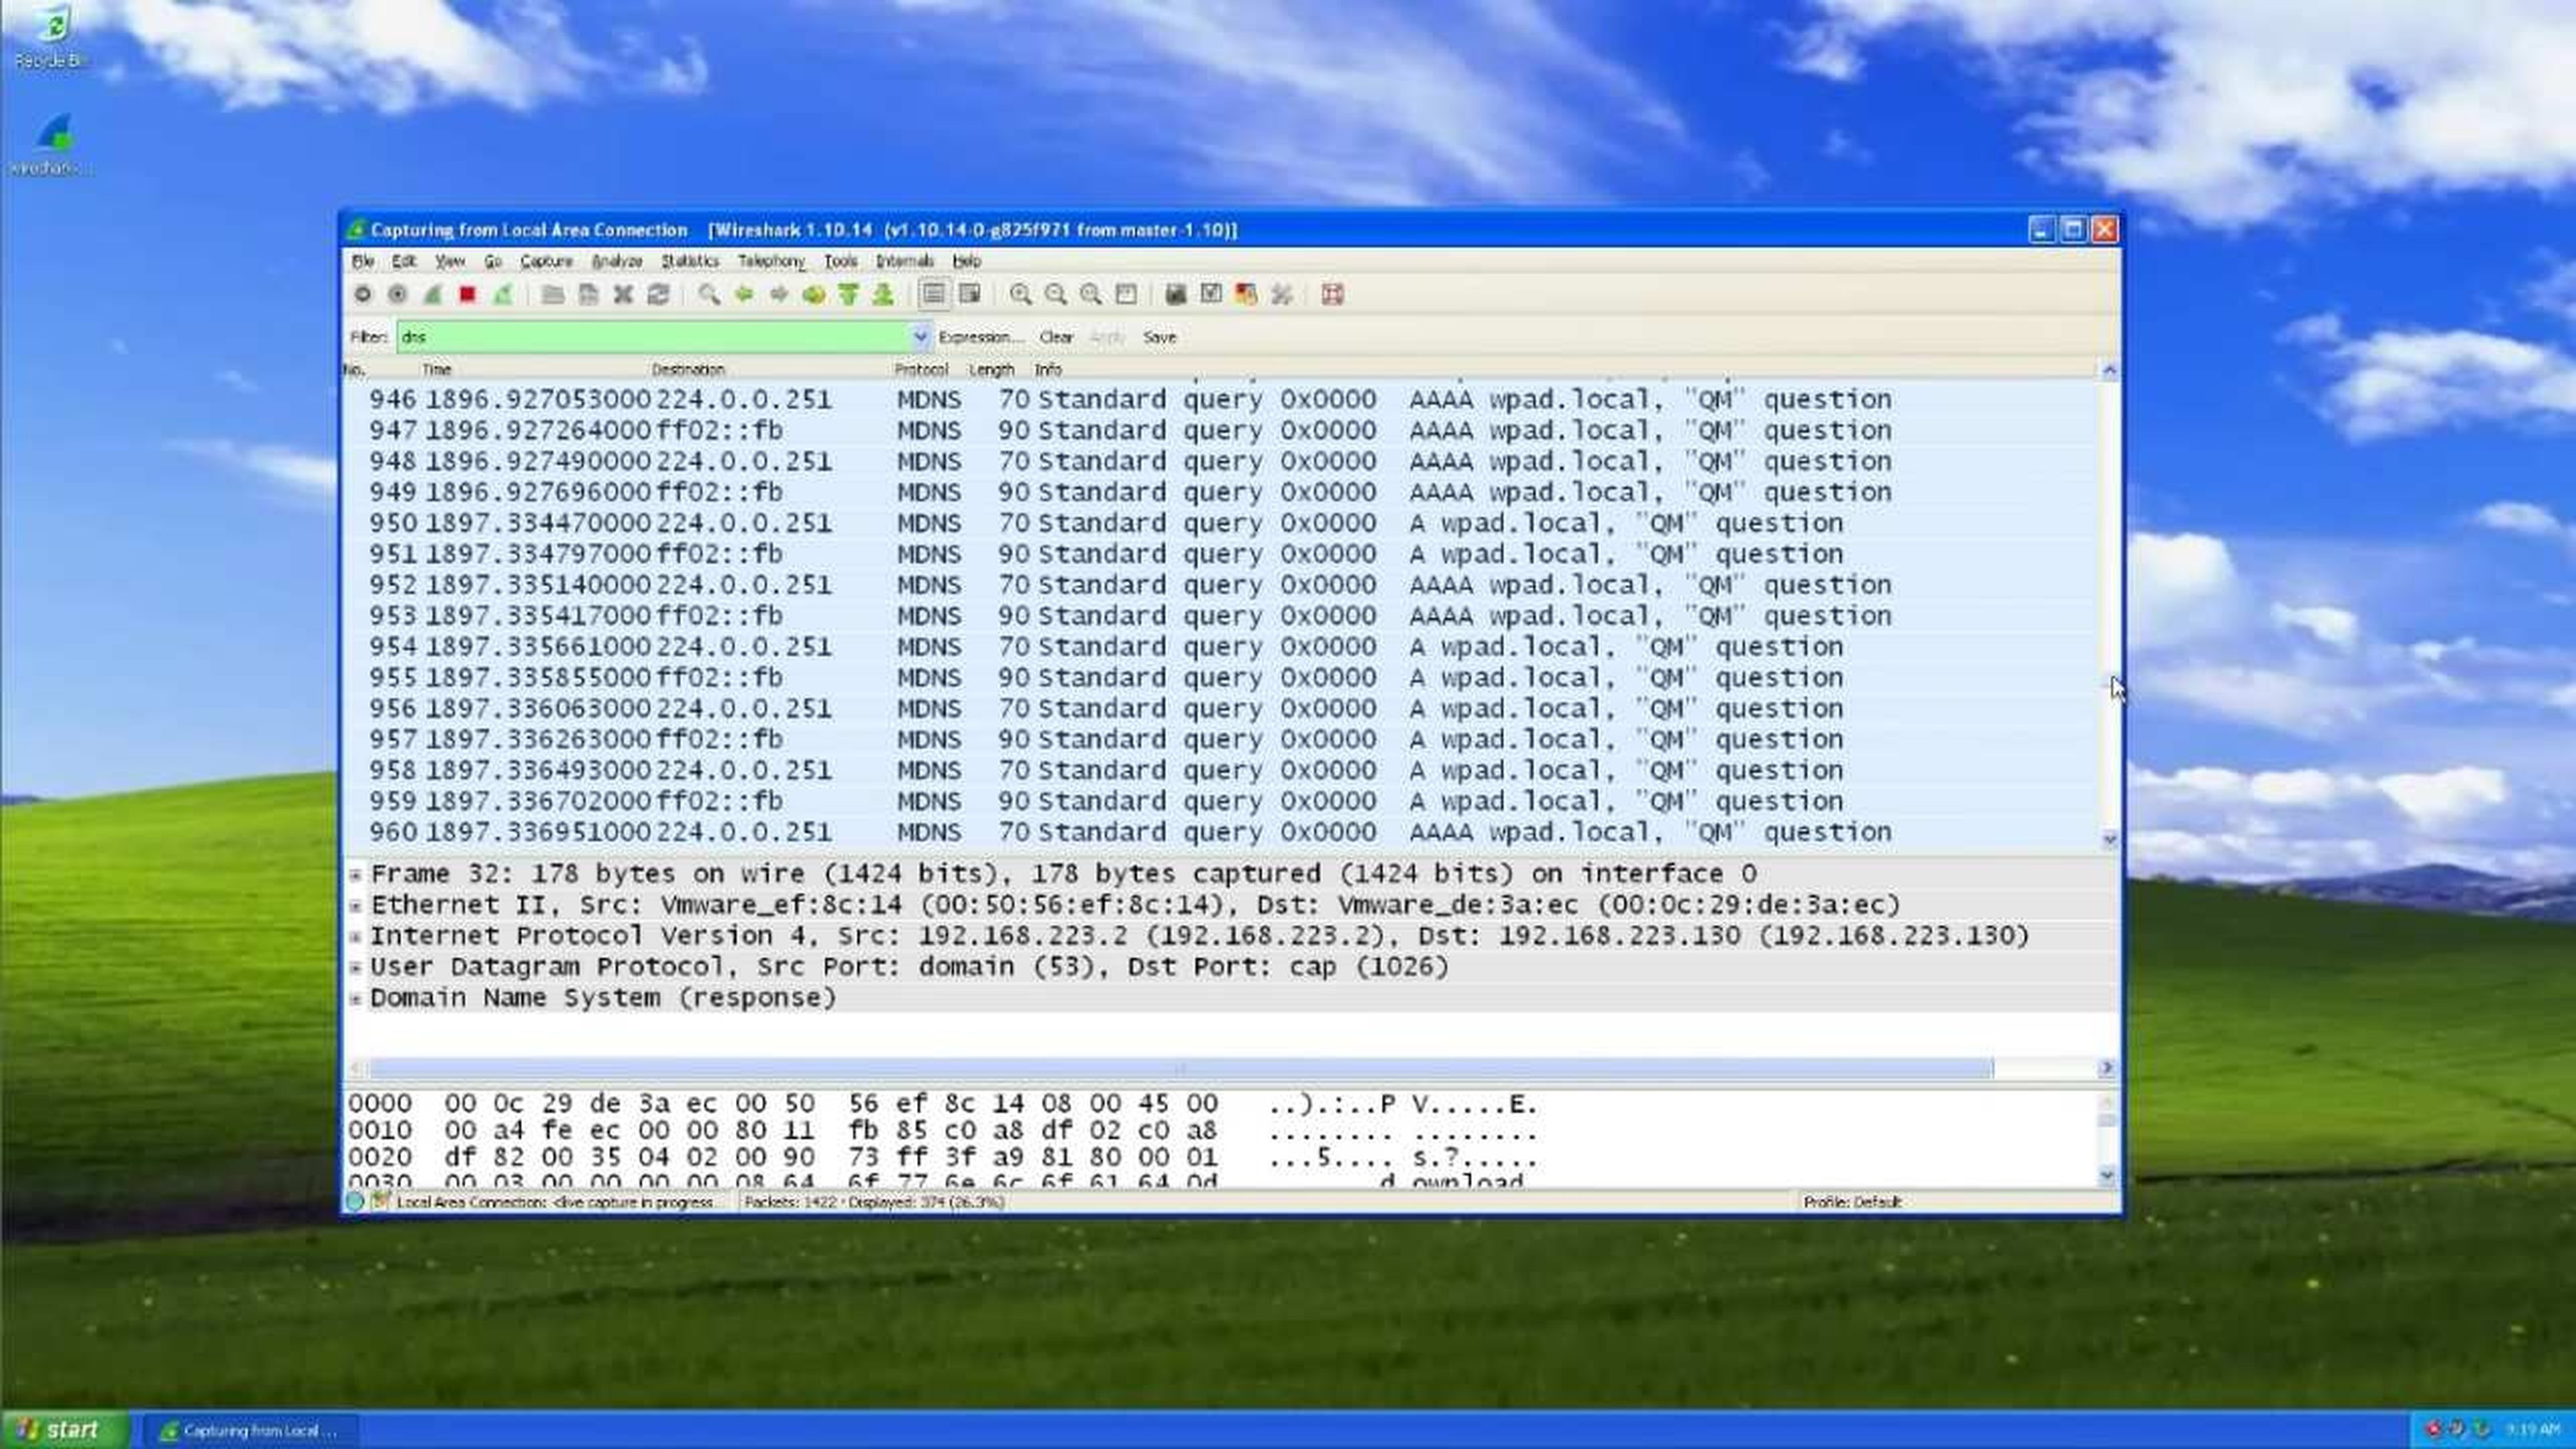
Task: Find a packet (magnifier icon)
Action: coord(708,294)
